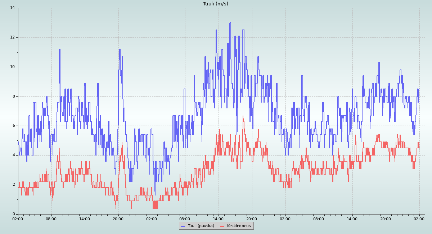Click the y-axis tick label 8
Image resolution: width=432 pixels, height=234 pixels.
point(13,96)
